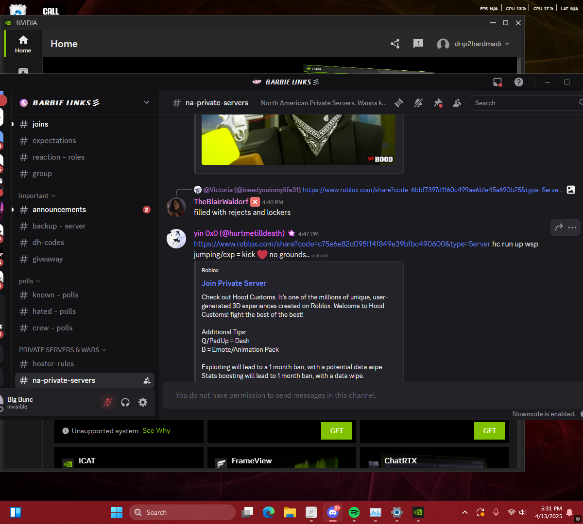Collapse the polls category
The height and width of the screenshot is (524, 583).
[x=30, y=281]
